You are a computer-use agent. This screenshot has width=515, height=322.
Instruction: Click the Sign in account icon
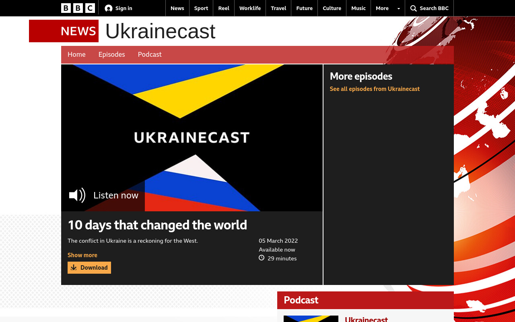(109, 8)
